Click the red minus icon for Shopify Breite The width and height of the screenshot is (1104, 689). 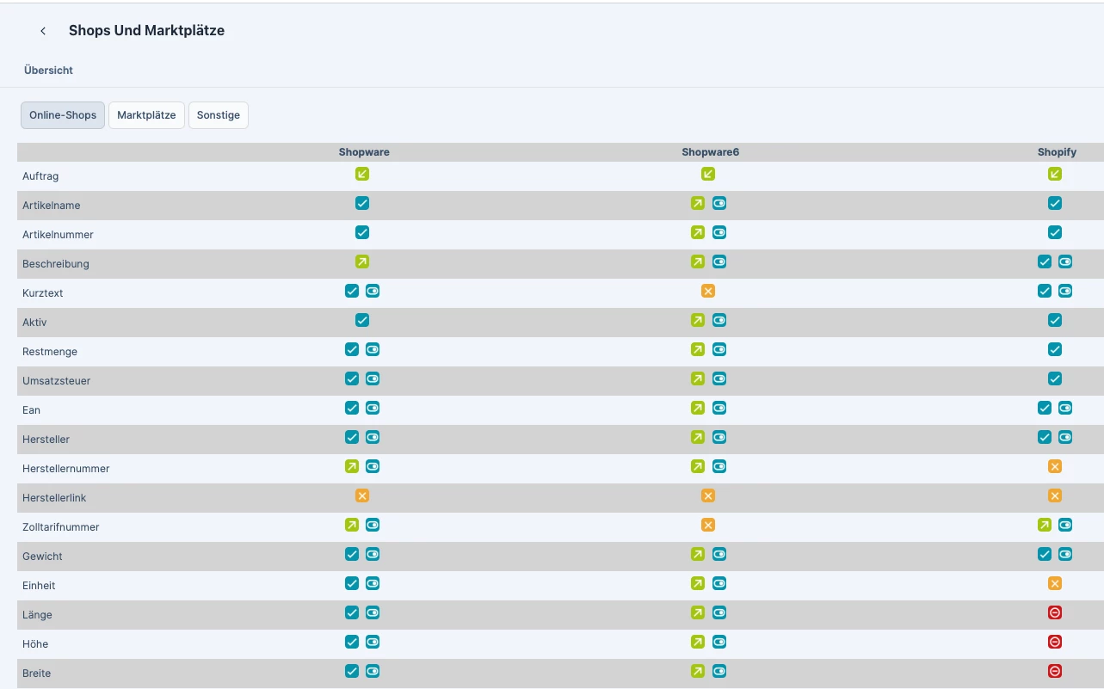tap(1055, 672)
